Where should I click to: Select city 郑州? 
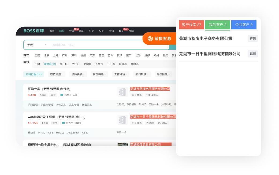(156, 55)
